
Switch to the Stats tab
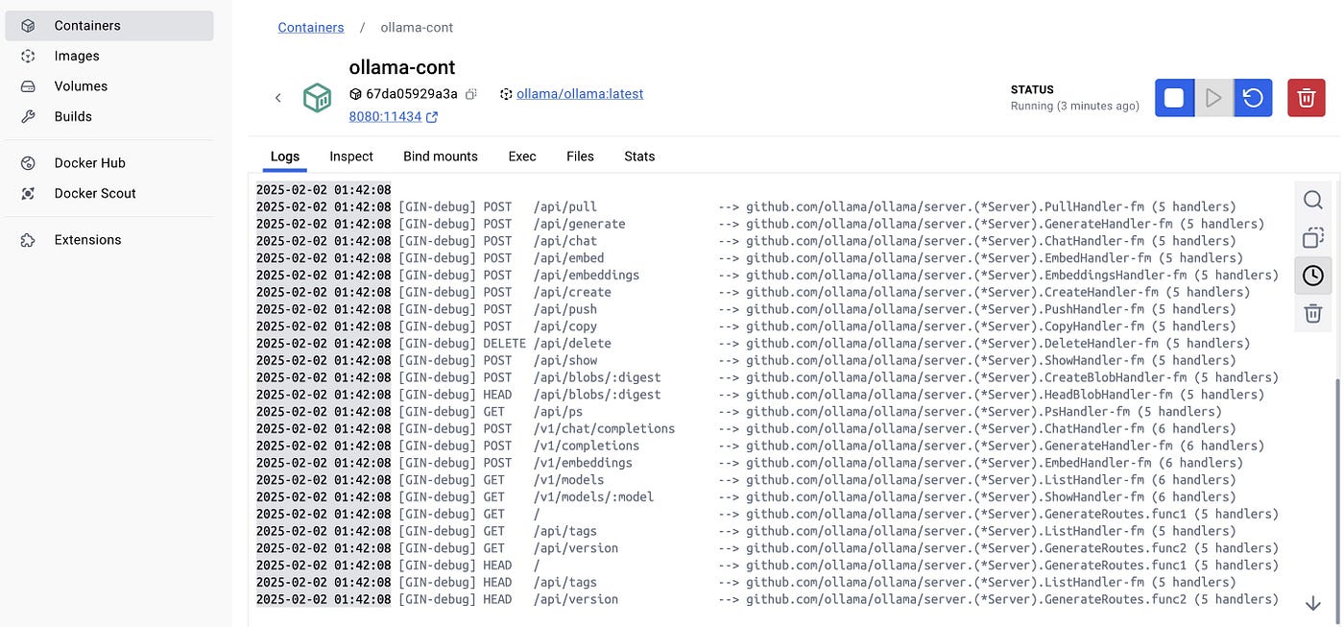[x=639, y=157]
